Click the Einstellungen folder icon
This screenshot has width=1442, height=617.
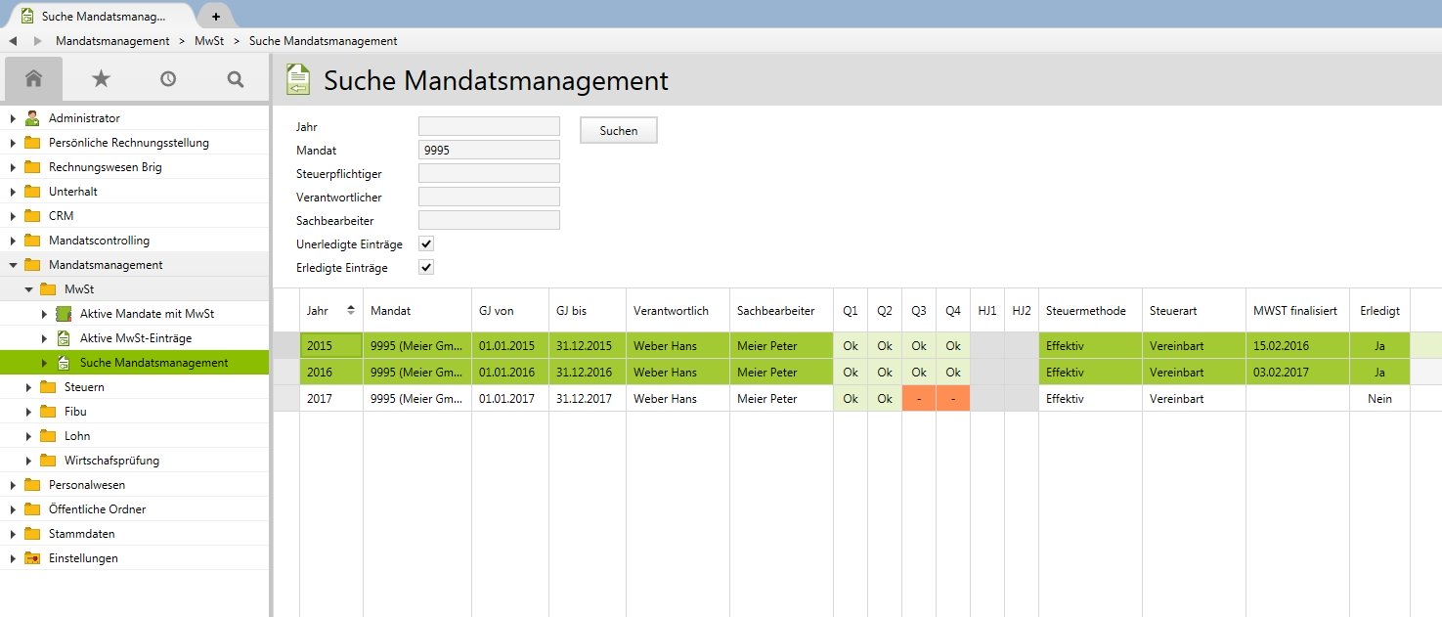32,558
